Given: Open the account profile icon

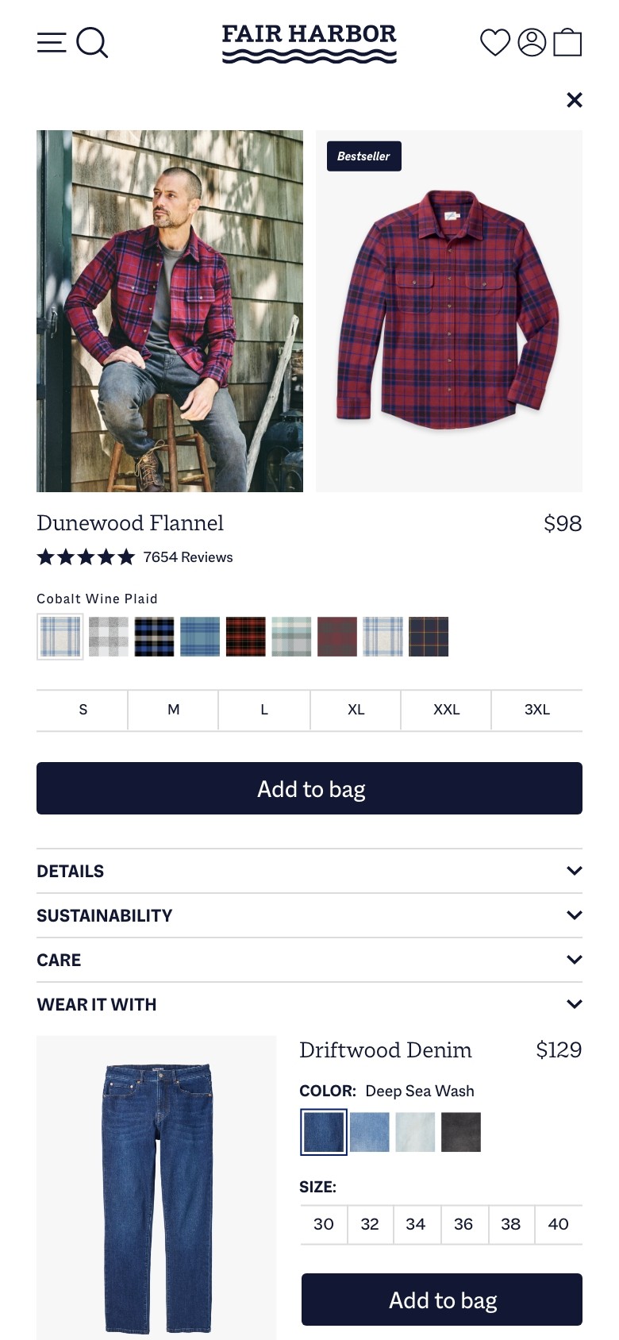Looking at the screenshot, I should pyautogui.click(x=532, y=43).
